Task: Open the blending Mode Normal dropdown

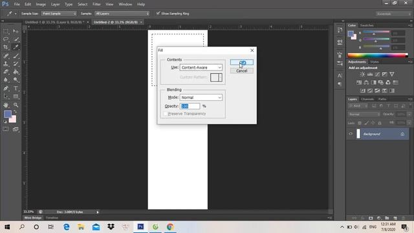Action: click(x=201, y=98)
